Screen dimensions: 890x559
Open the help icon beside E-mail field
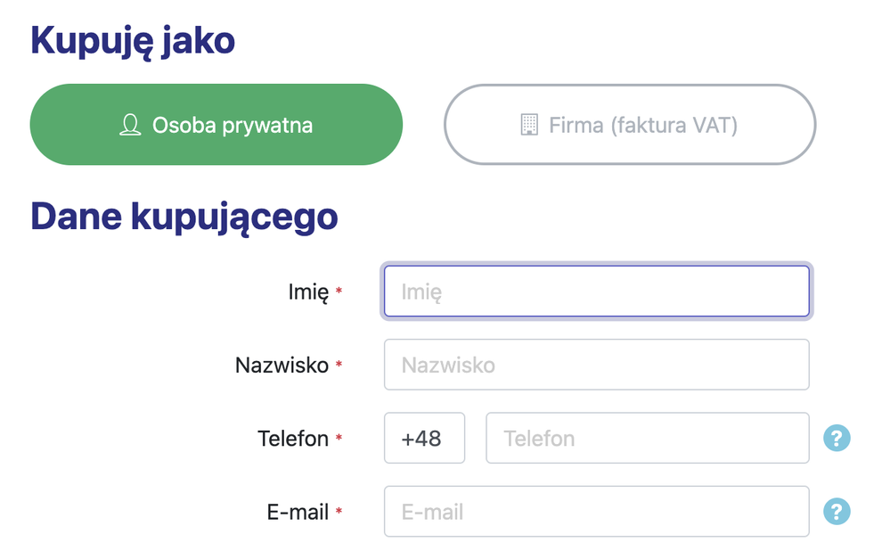837,511
